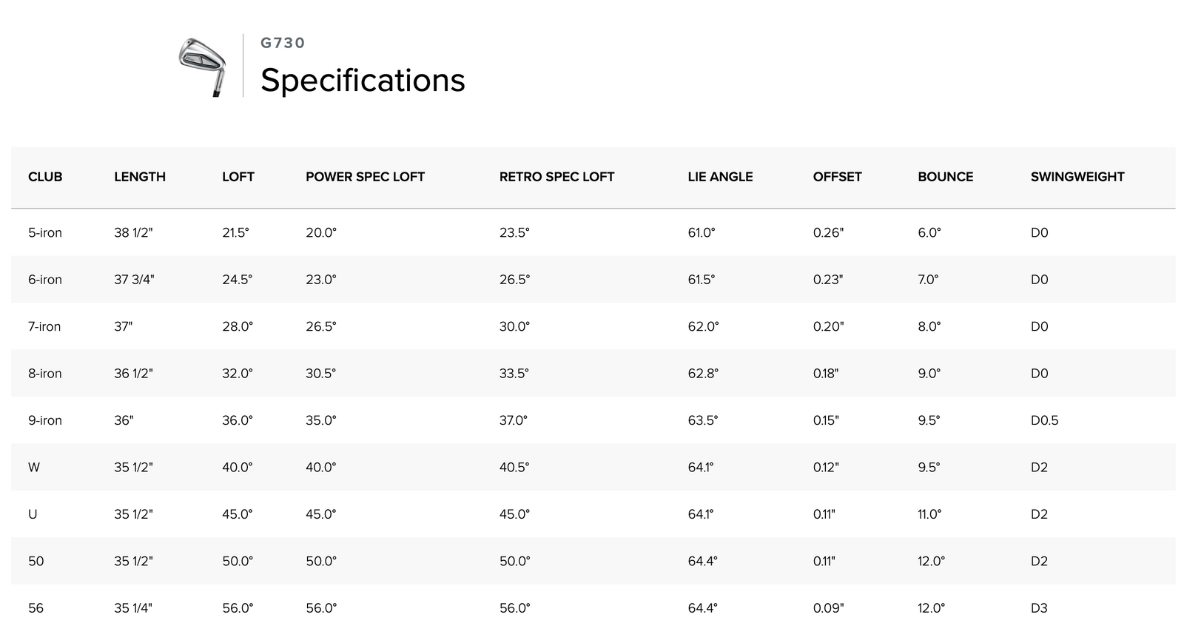This screenshot has width=1184, height=643.
Task: Click the G730 model label
Action: 283,43
